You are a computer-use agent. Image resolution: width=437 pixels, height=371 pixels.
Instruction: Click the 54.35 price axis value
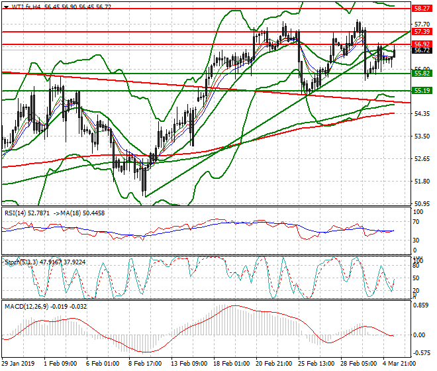tap(422, 114)
